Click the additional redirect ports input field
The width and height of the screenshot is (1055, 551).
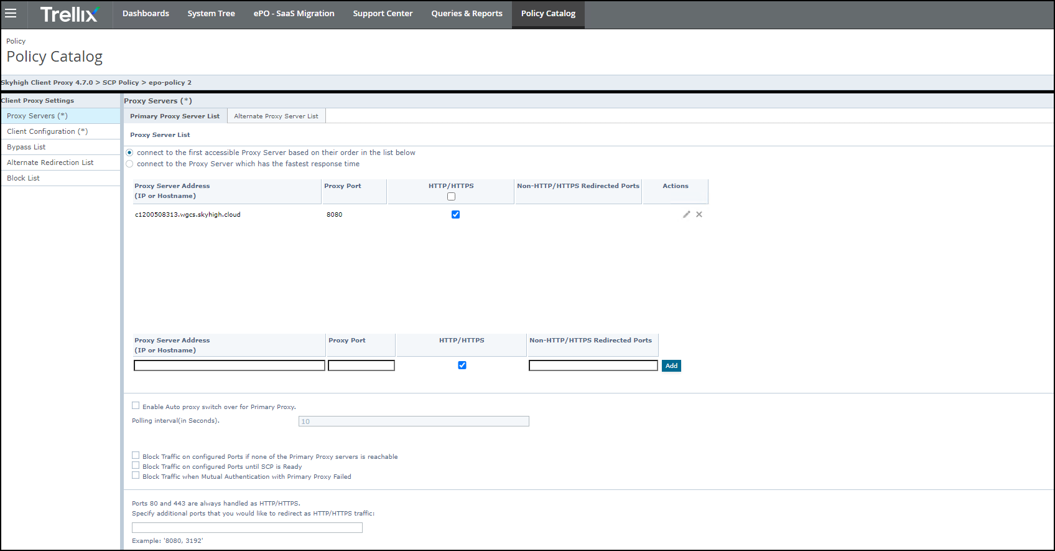coord(247,527)
